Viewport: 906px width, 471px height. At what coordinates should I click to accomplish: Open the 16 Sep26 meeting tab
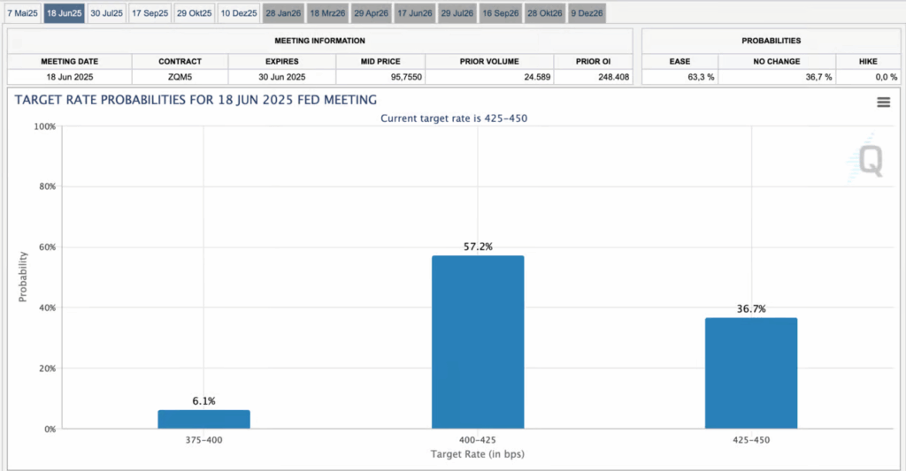click(502, 13)
